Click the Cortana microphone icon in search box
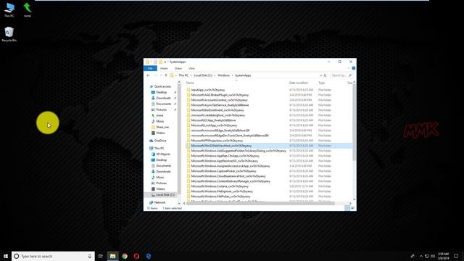This screenshot has height=261, width=464. (x=90, y=256)
